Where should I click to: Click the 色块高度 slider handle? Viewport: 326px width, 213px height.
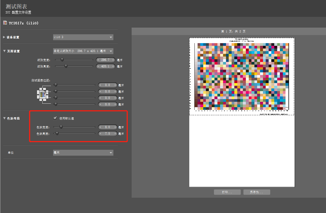57,133
